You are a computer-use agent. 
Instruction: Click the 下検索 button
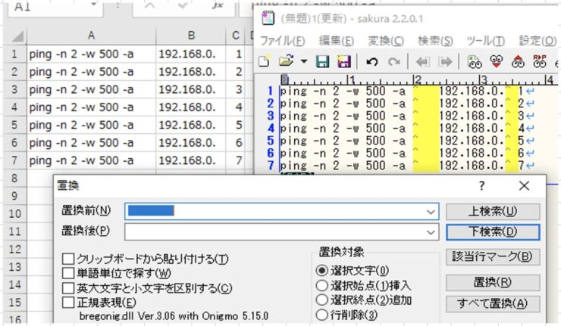point(493,231)
